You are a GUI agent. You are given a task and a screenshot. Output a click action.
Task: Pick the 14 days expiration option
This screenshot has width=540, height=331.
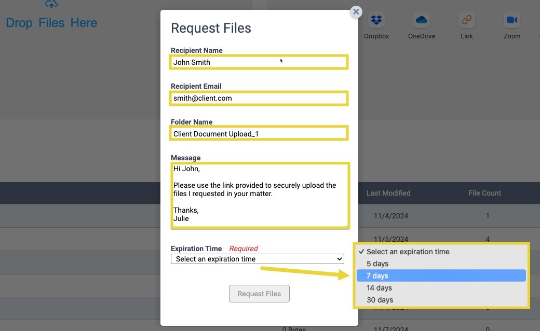pyautogui.click(x=379, y=288)
